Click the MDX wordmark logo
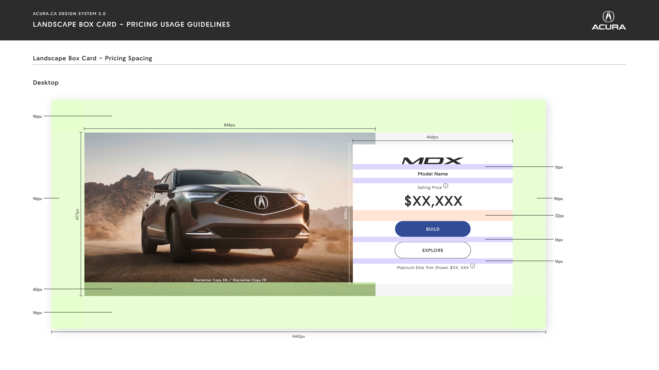 432,161
